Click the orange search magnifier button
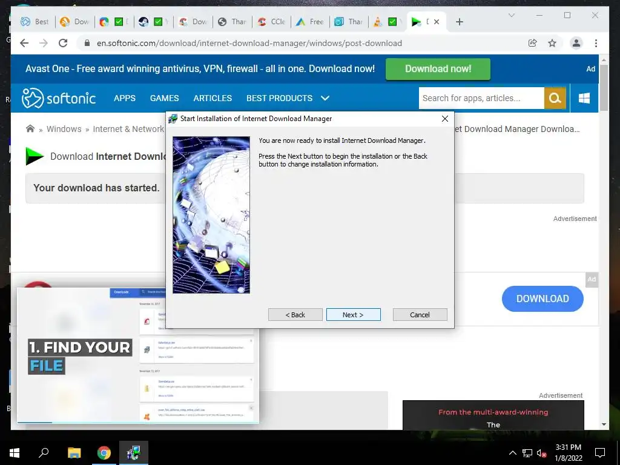Image resolution: width=620 pixels, height=465 pixels. coord(555,98)
